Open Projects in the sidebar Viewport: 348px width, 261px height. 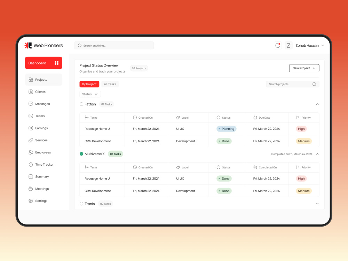pos(43,80)
